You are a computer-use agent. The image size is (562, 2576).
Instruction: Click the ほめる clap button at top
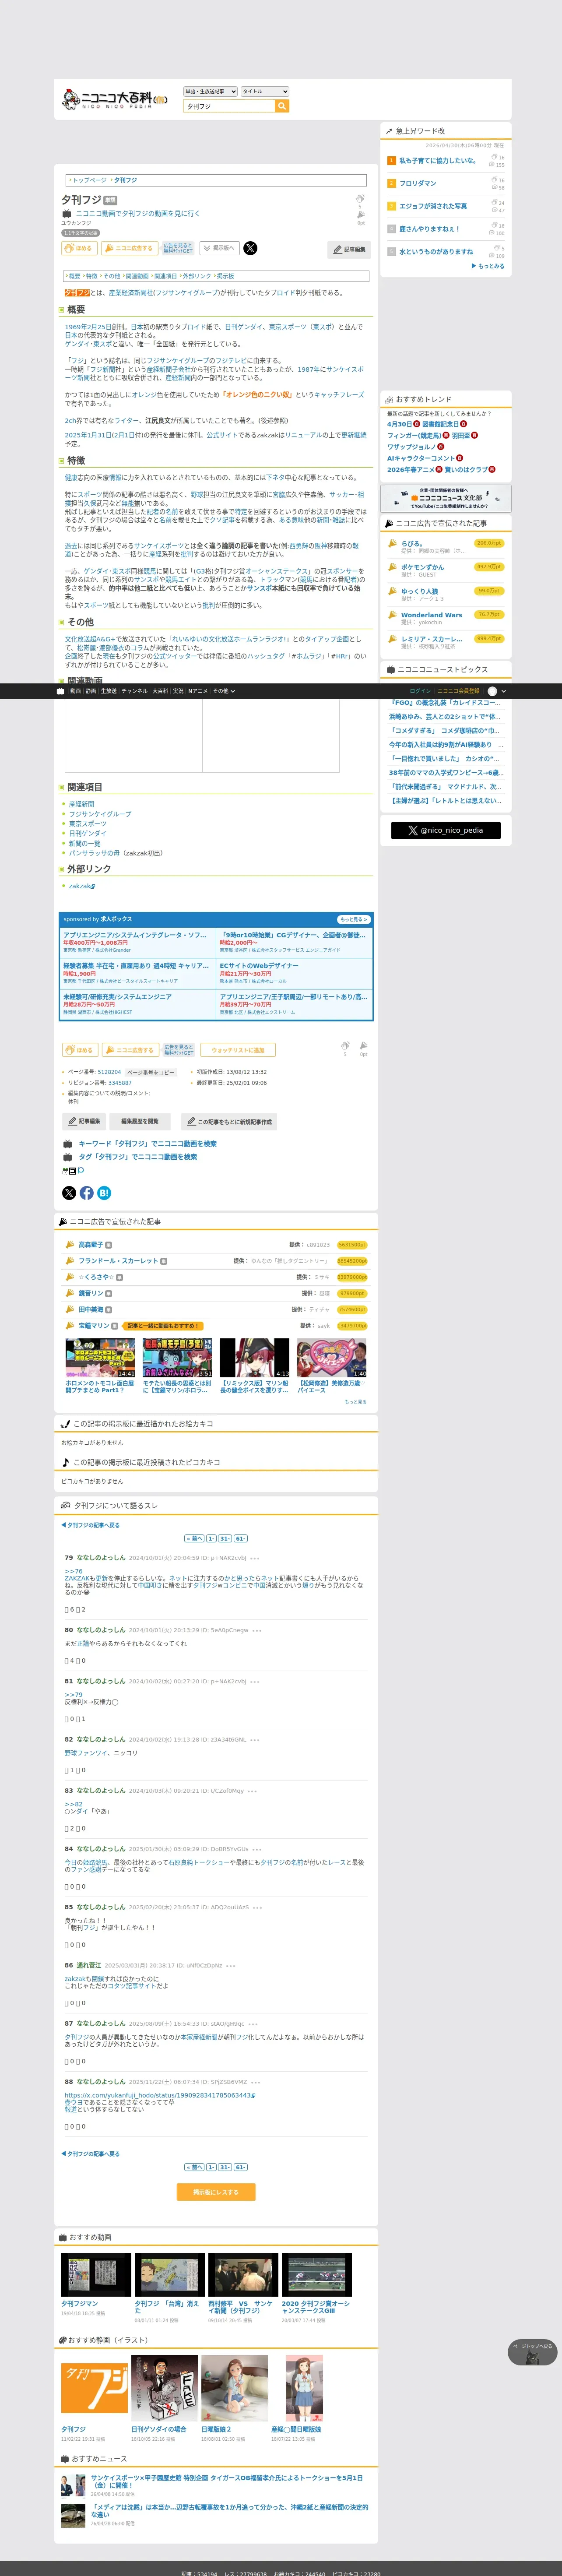tap(79, 248)
